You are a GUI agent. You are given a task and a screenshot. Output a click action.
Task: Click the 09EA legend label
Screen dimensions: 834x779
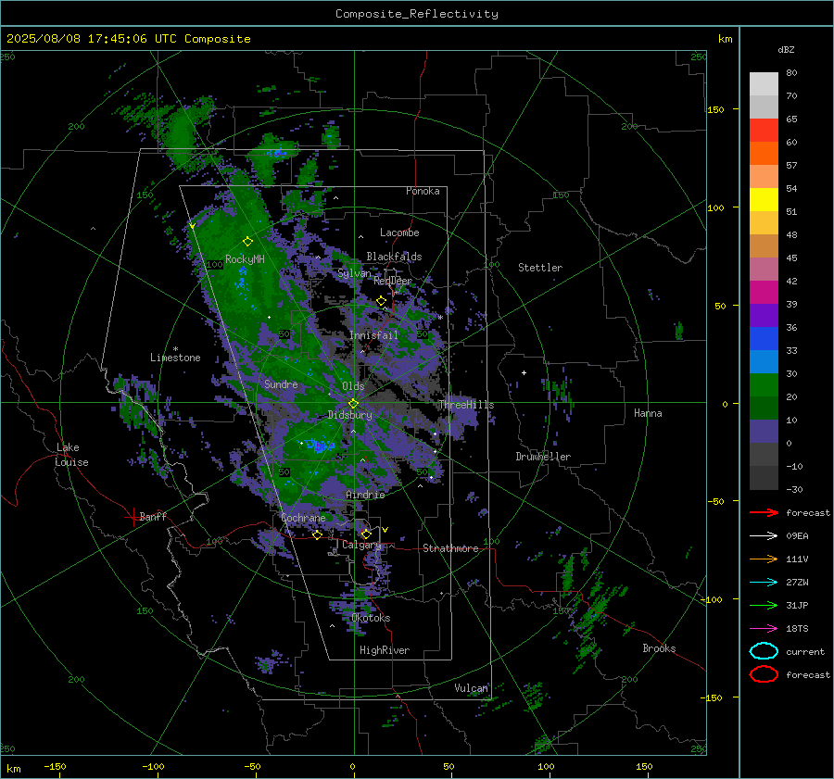pyautogui.click(x=797, y=536)
